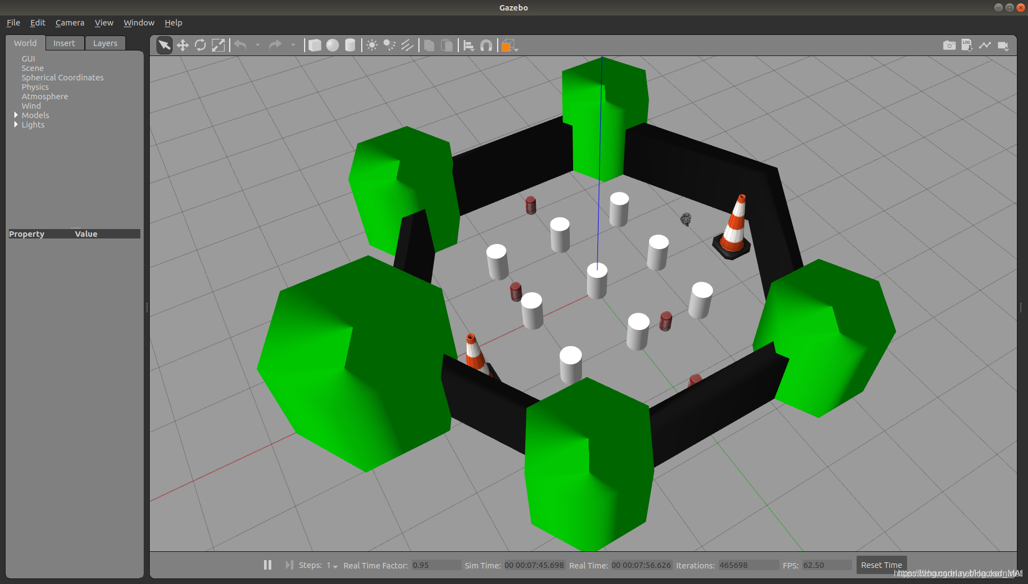Open the Camera menu
1028x584 pixels.
tap(70, 23)
